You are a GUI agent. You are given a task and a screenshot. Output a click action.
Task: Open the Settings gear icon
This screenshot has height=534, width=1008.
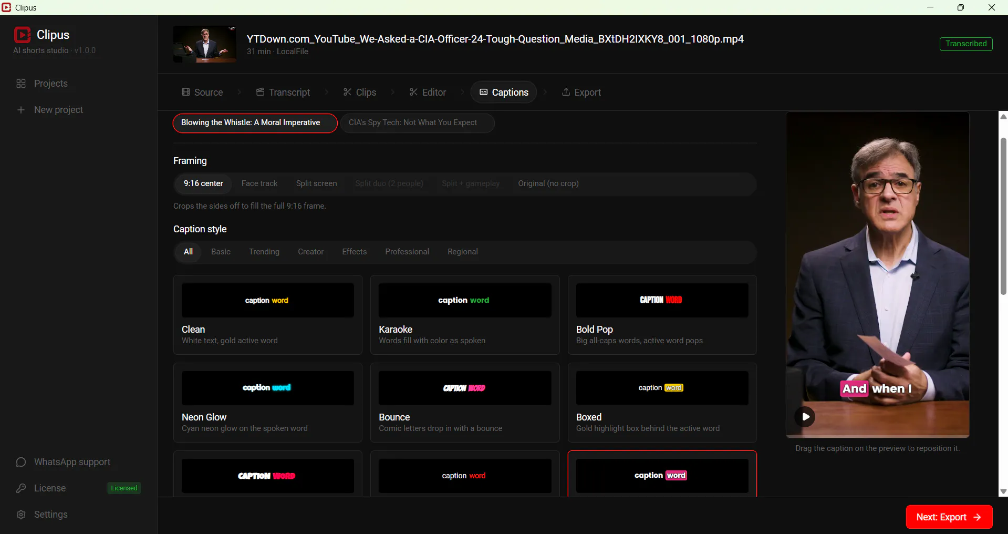(21, 515)
